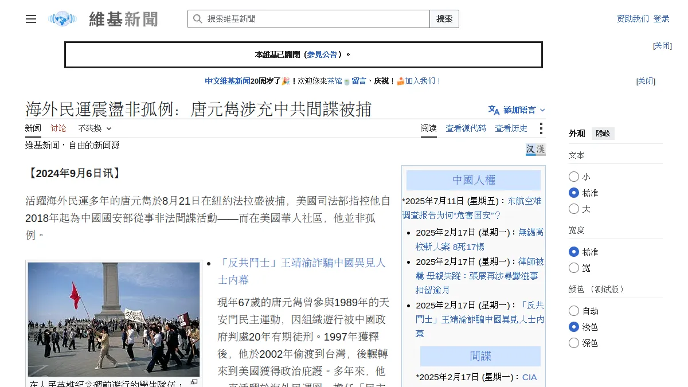Click the 留言 link in banner
The height and width of the screenshot is (387, 688).
click(359, 81)
